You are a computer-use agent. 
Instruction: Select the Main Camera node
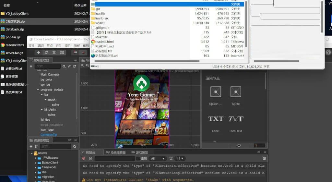[x=49, y=74]
